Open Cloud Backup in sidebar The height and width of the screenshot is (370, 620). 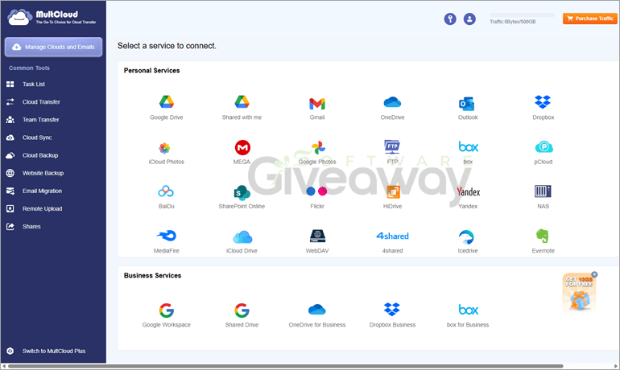40,155
